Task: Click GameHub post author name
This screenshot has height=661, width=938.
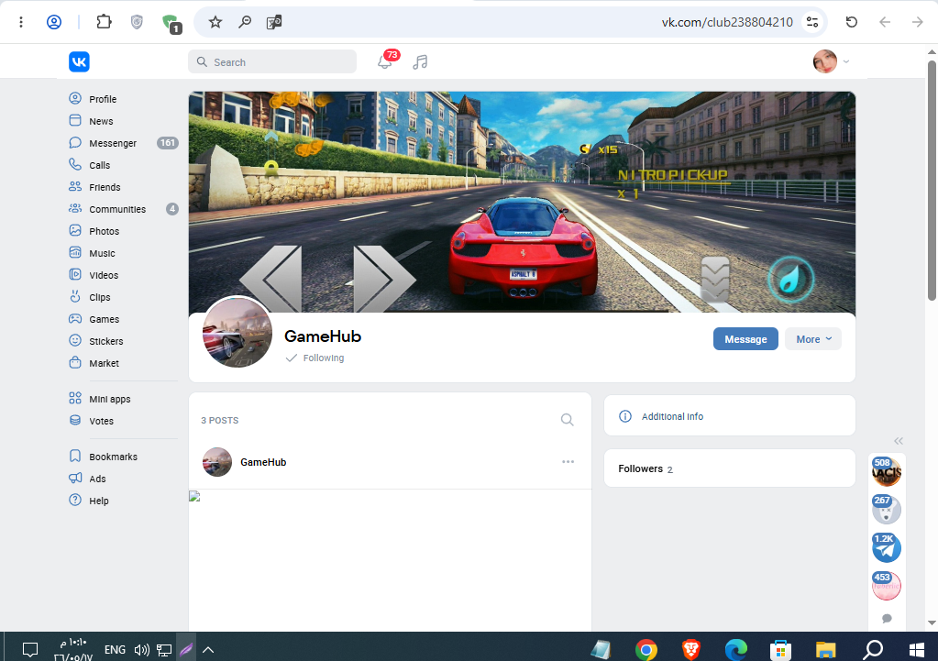Action: coord(263,462)
